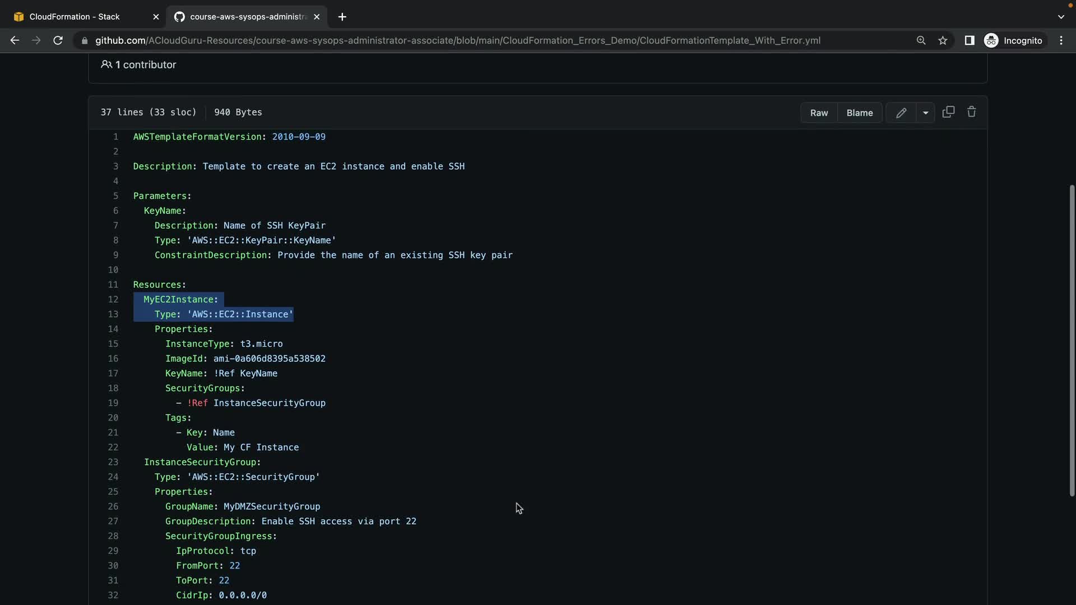Open a new browser tab
This screenshot has height=605, width=1076.
(342, 17)
